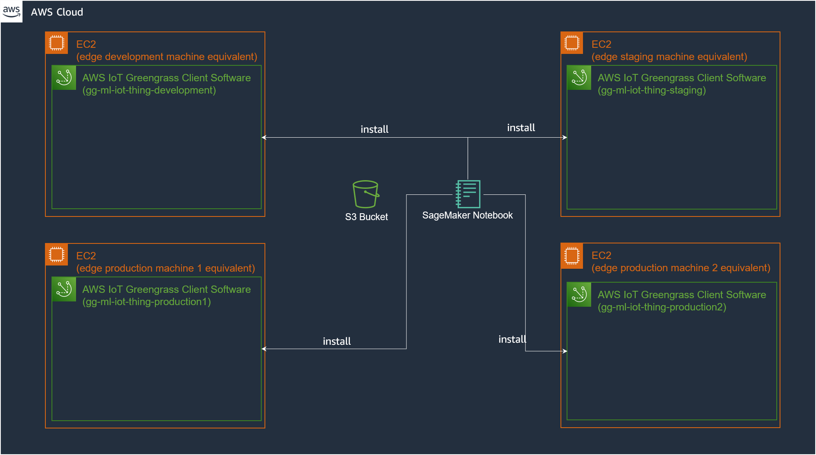Click Greengrass icon for gg-ml-iot-thing-production2
The image size is (816, 455).
tap(579, 294)
